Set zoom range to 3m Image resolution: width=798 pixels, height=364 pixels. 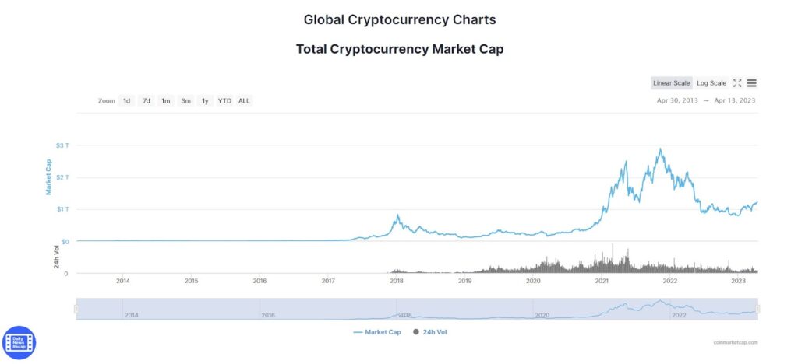click(185, 101)
